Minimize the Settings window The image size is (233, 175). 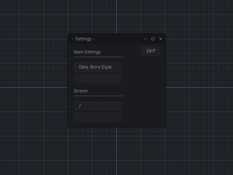[x=145, y=39]
